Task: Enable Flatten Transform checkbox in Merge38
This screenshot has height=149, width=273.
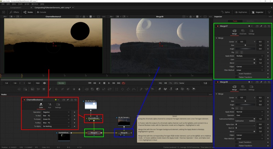Action: coord(236,146)
